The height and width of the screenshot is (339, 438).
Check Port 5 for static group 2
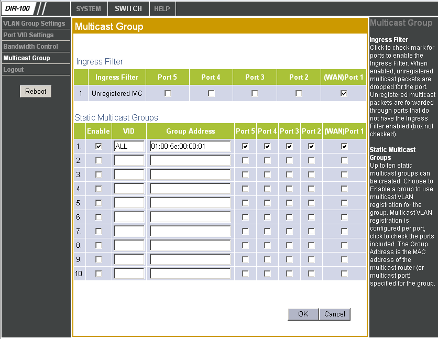point(245,160)
